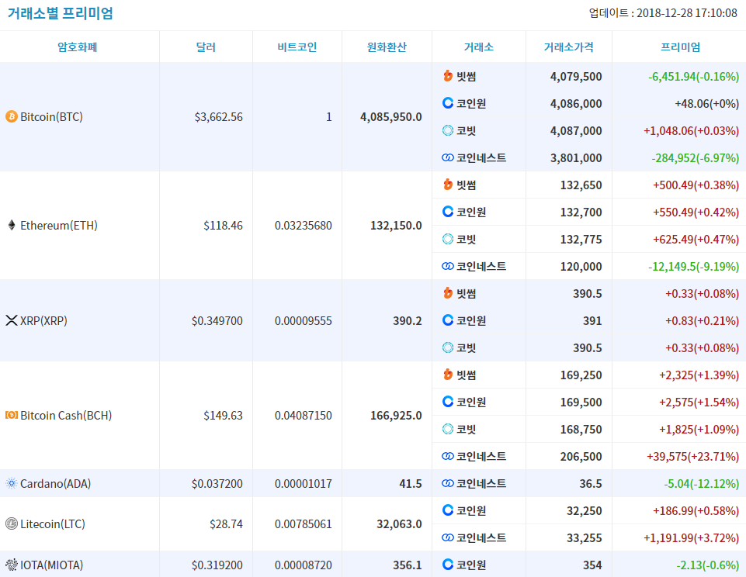This screenshot has height=577, width=746.
Task: Click Cardano premium -5.04(-12.12%)
Action: click(x=701, y=484)
